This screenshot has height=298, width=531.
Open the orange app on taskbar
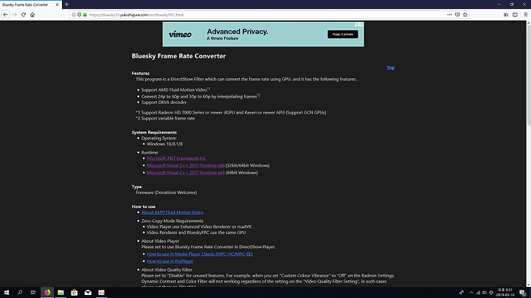click(101, 293)
